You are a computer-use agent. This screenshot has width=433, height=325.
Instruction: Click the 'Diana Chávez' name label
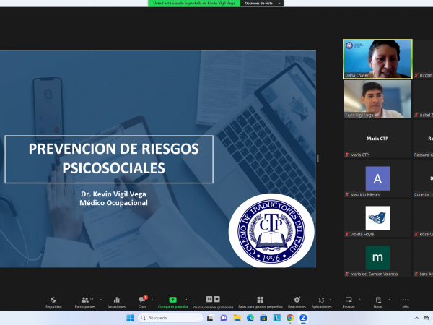(357, 75)
